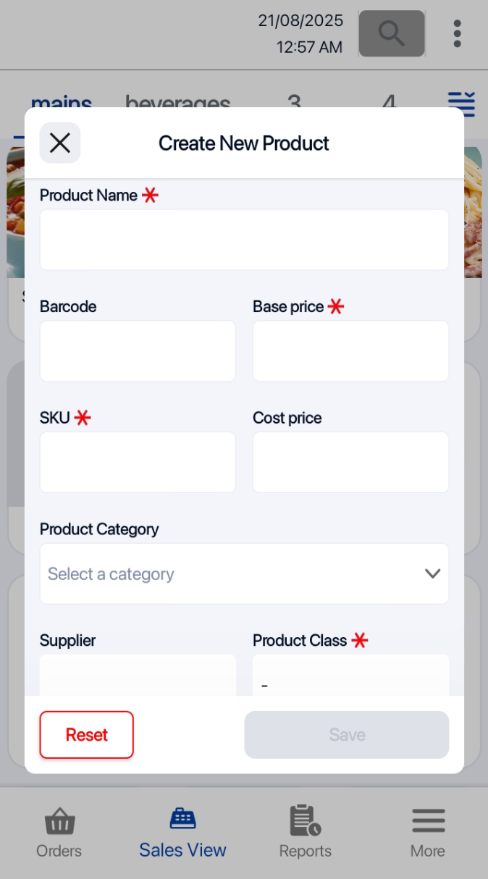The width and height of the screenshot is (488, 879).
Task: Open the More hamburger menu
Action: coord(428,821)
